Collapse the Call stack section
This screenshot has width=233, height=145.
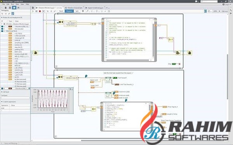[x=2, y=92]
